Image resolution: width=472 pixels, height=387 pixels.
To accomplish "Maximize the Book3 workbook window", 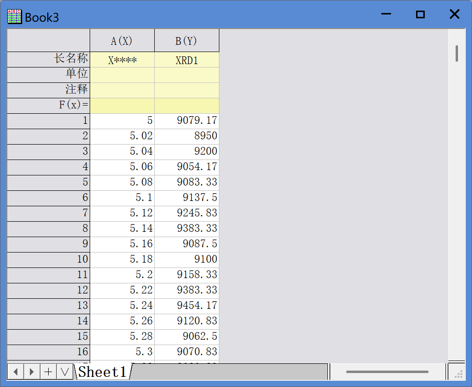I will coord(420,14).
